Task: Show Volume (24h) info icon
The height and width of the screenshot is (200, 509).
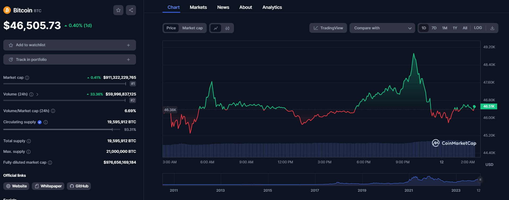Action: click(x=31, y=94)
